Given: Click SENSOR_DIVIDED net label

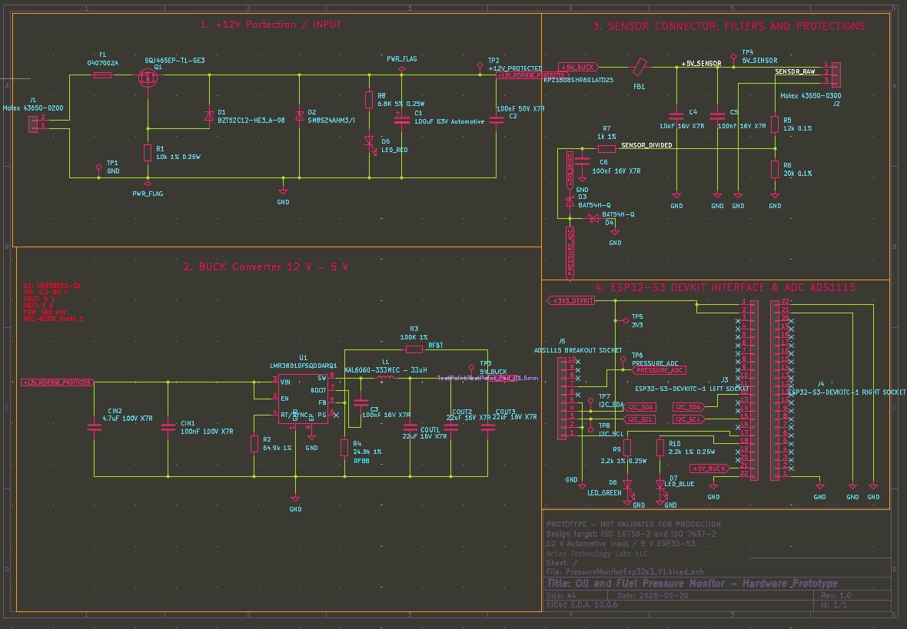Looking at the screenshot, I should coord(646,145).
